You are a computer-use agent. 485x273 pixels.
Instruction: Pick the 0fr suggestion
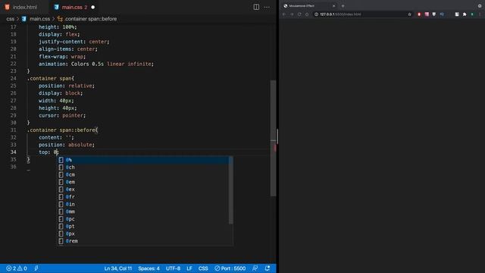click(x=144, y=197)
